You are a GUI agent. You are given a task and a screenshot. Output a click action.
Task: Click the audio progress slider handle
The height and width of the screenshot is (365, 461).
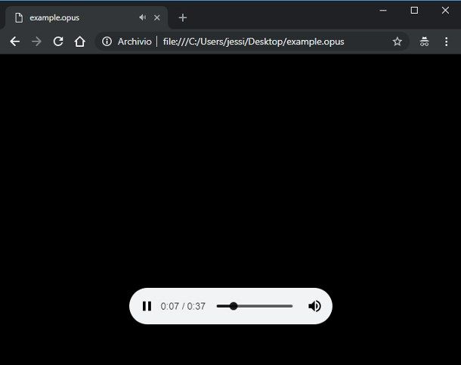(x=234, y=306)
